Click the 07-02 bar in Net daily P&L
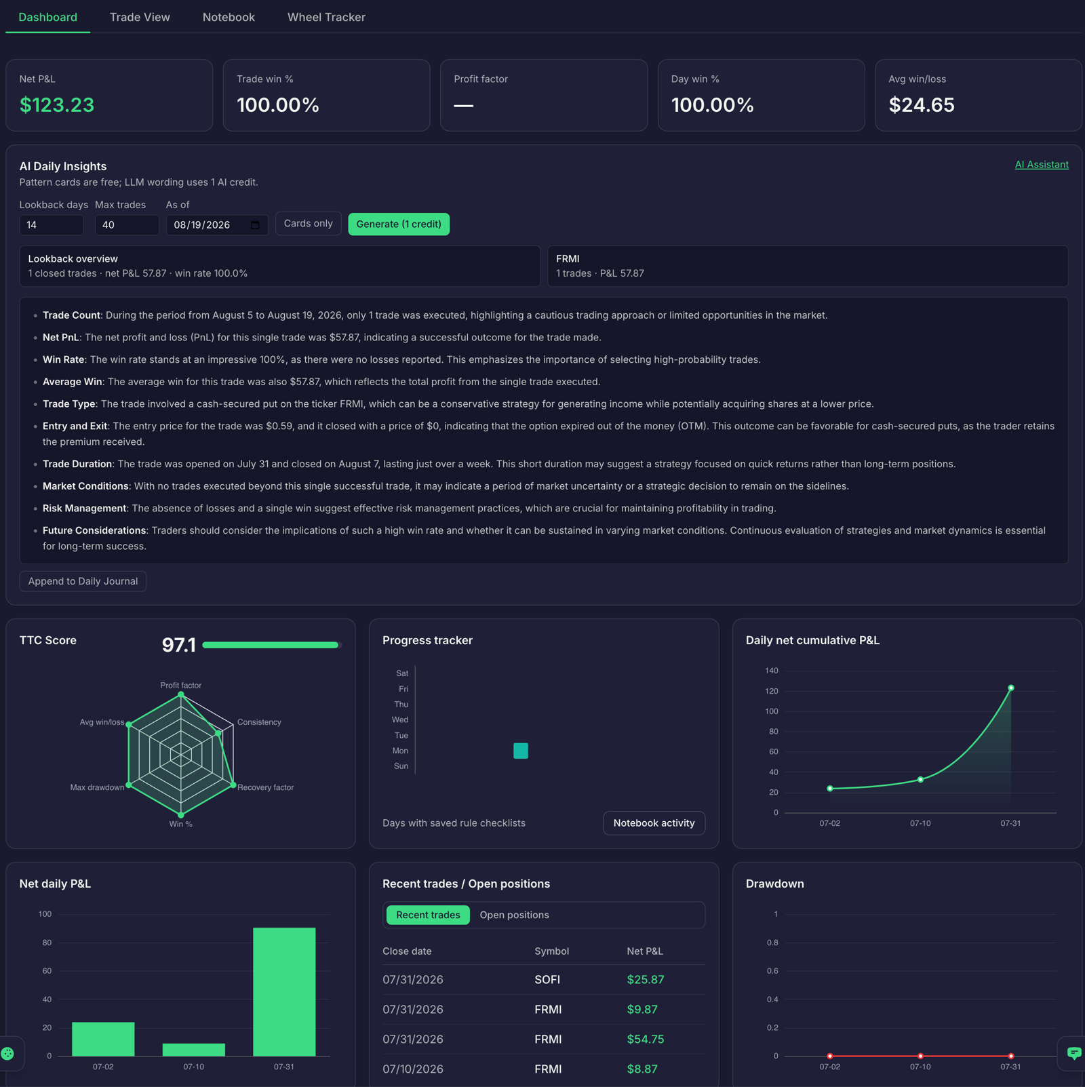The width and height of the screenshot is (1085, 1087). tap(103, 1039)
